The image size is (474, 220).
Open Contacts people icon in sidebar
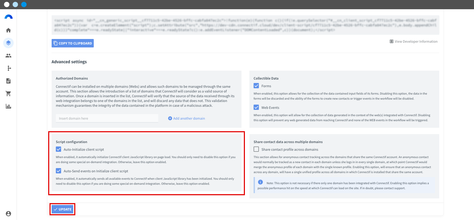(x=8, y=56)
